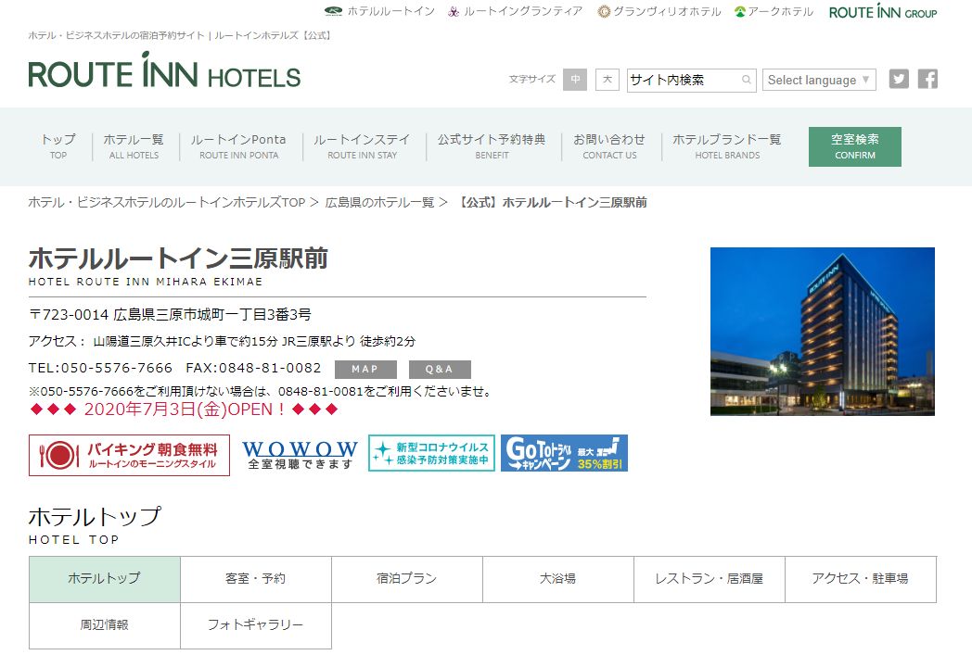The width and height of the screenshot is (972, 655).
Task: Set text size to 大
Action: pyautogui.click(x=607, y=80)
